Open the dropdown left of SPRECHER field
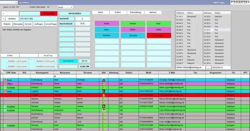Screen dimensions: 250x131 pyautogui.click(x=10, y=13)
